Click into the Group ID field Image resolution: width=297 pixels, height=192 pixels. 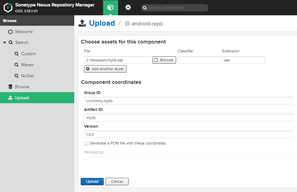[188, 101]
